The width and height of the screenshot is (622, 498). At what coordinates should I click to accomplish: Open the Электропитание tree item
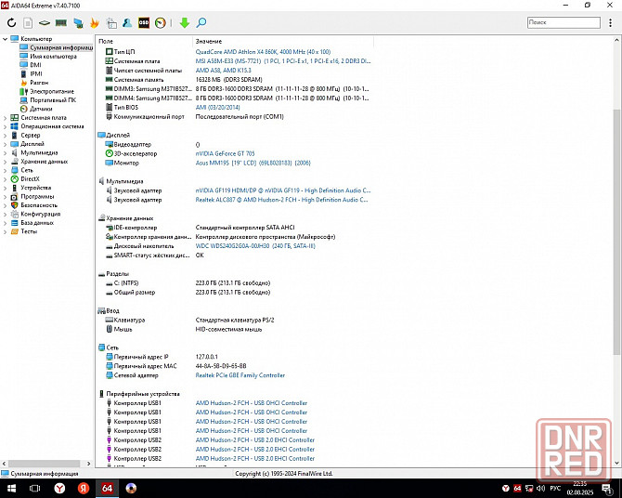[x=47, y=91]
